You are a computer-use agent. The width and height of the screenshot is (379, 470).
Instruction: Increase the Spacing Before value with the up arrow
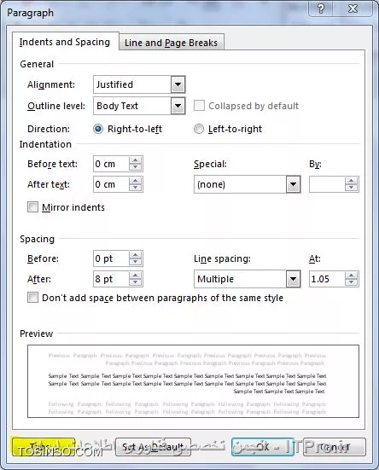(135, 255)
